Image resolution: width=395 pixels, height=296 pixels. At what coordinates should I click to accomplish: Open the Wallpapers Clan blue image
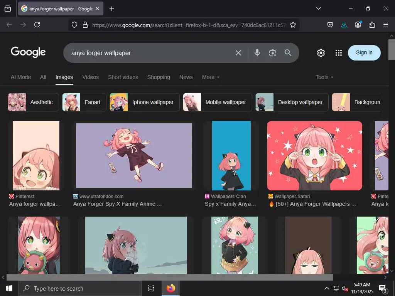point(231,156)
